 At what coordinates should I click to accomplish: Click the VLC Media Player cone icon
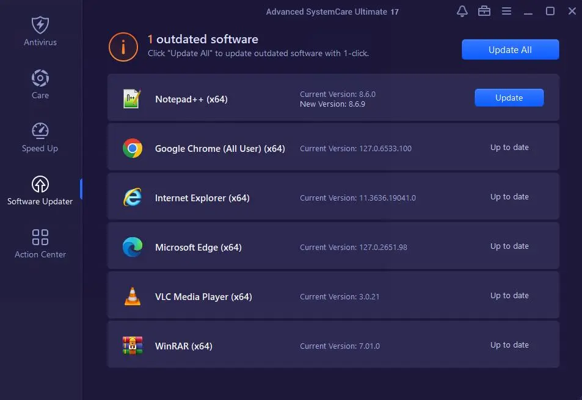pyautogui.click(x=132, y=296)
